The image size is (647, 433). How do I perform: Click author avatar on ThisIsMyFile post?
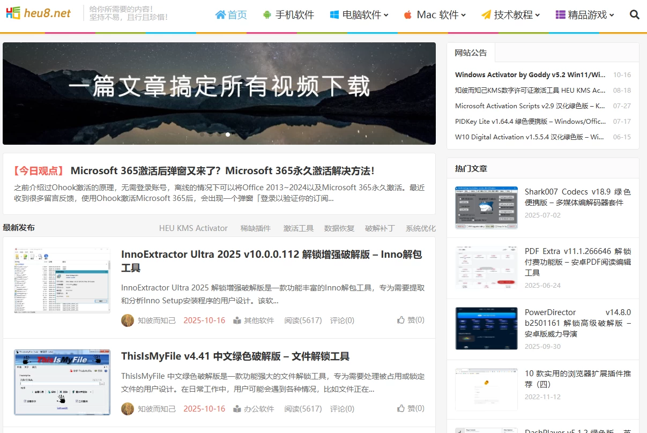coord(128,409)
